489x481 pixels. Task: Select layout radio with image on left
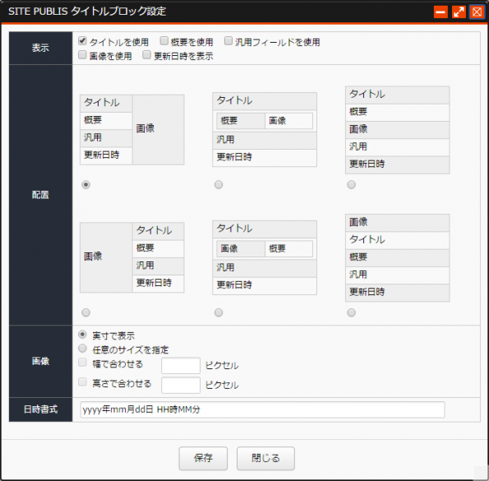[85, 312]
